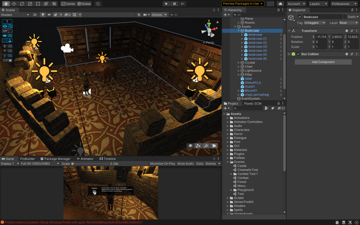Select the Rect transform tool

pos(38,4)
